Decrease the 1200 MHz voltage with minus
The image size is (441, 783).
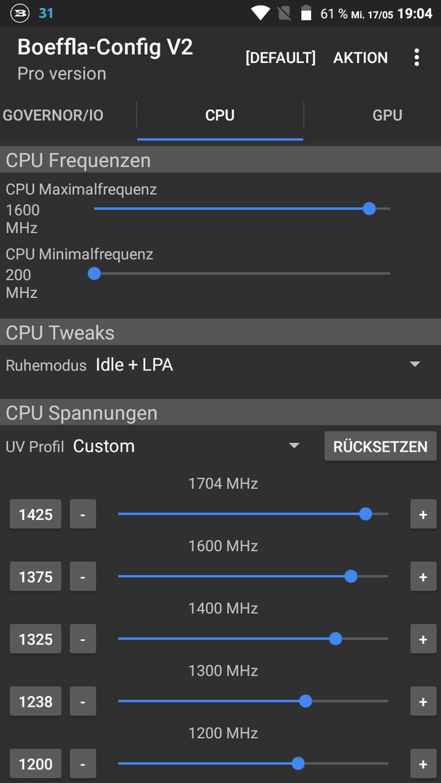[x=83, y=763]
